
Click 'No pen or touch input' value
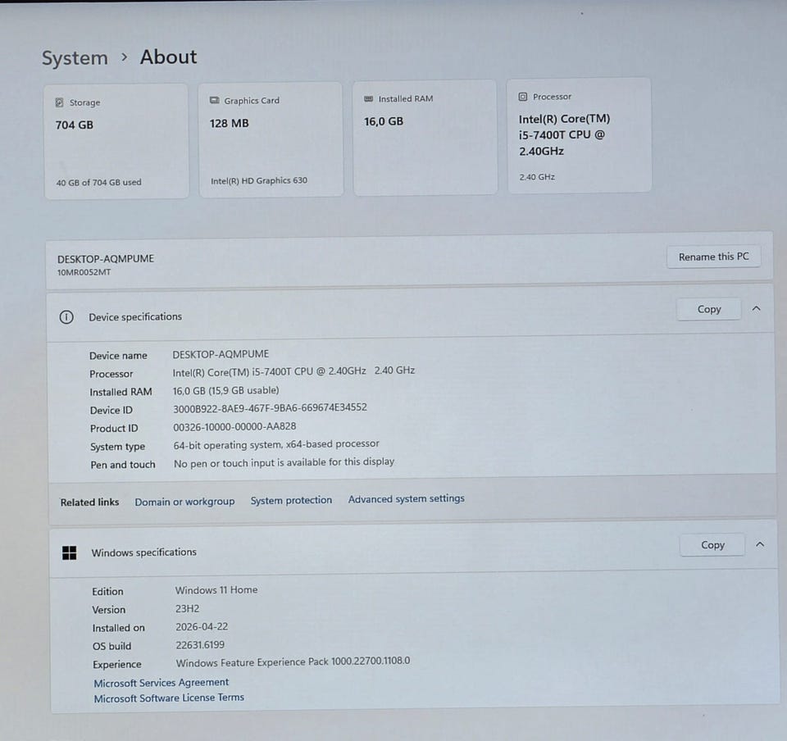coord(284,462)
